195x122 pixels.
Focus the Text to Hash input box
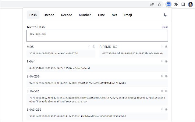click(x=97, y=36)
